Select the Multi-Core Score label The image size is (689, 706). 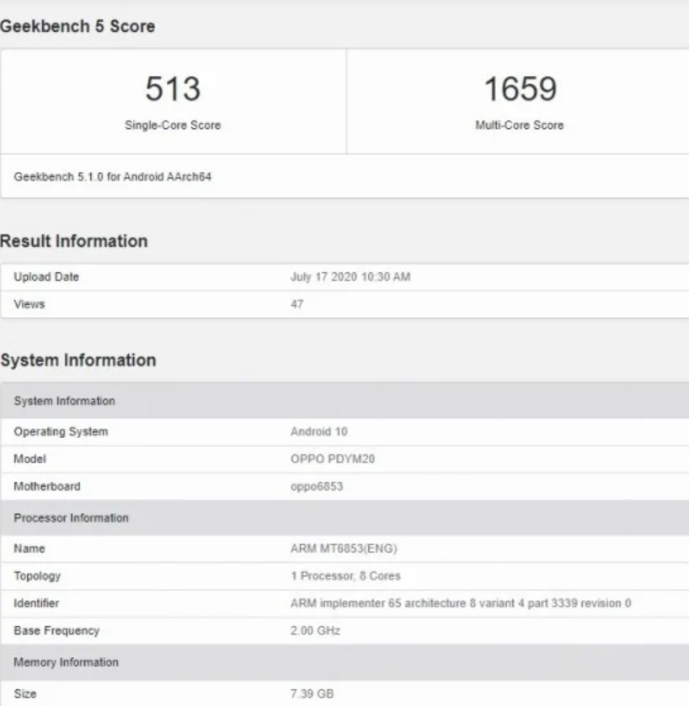click(520, 126)
